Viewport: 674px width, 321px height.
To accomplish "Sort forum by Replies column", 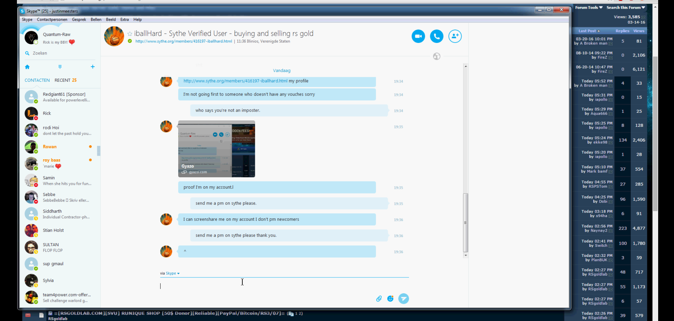I will coord(623,31).
